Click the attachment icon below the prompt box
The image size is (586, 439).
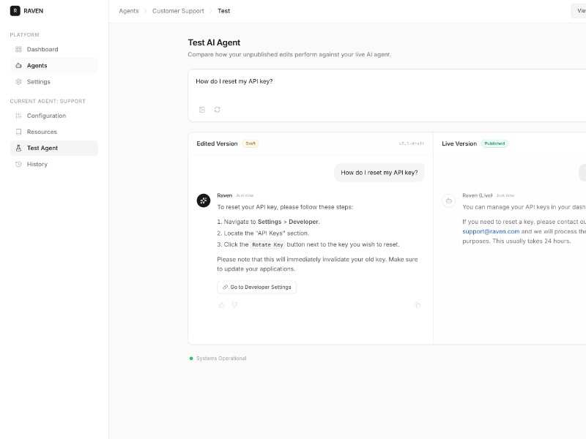(201, 109)
